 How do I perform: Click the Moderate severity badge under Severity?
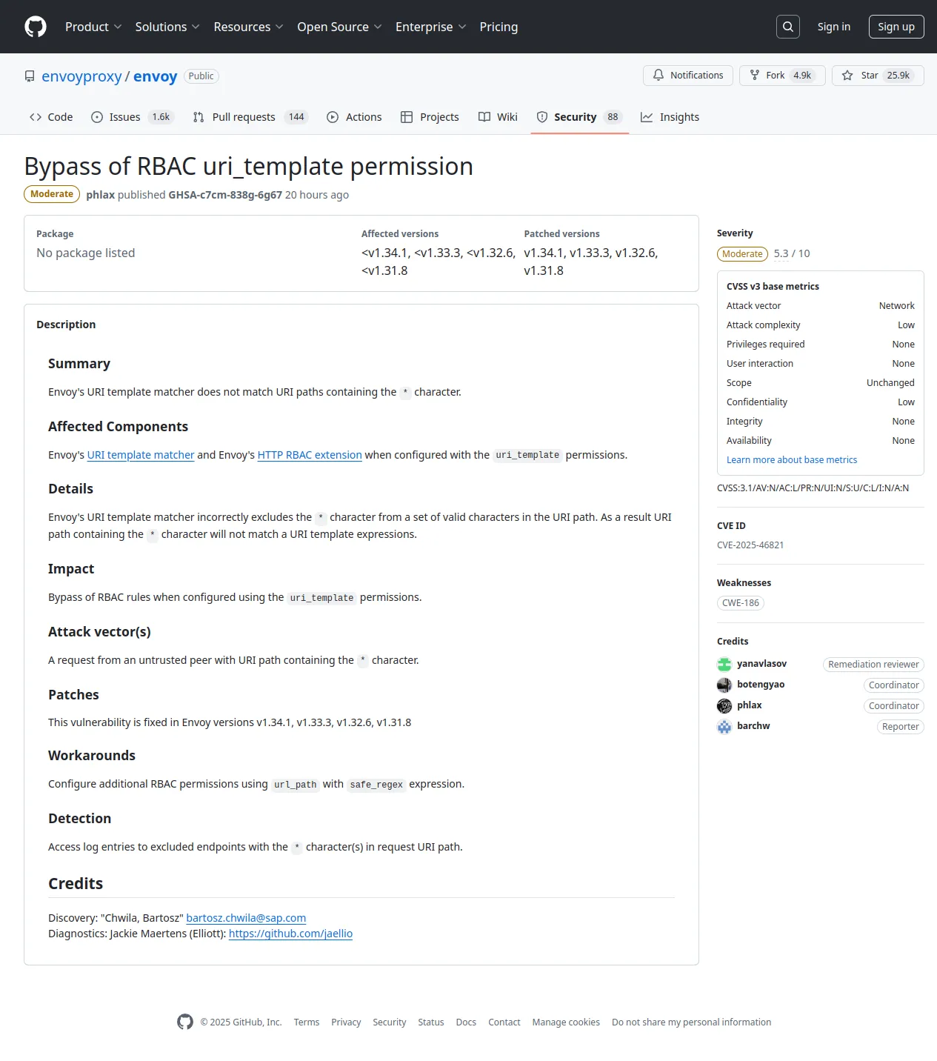742,254
